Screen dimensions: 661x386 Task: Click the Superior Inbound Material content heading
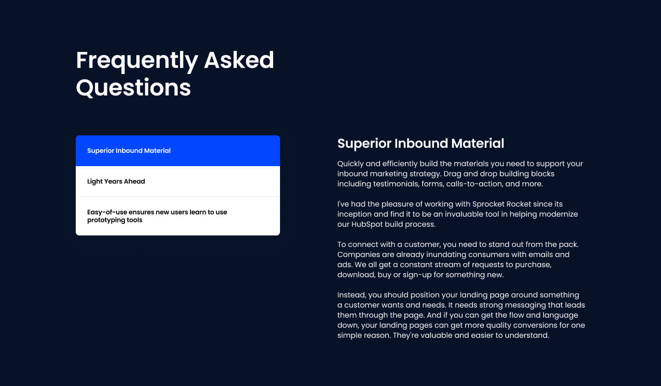(x=420, y=143)
